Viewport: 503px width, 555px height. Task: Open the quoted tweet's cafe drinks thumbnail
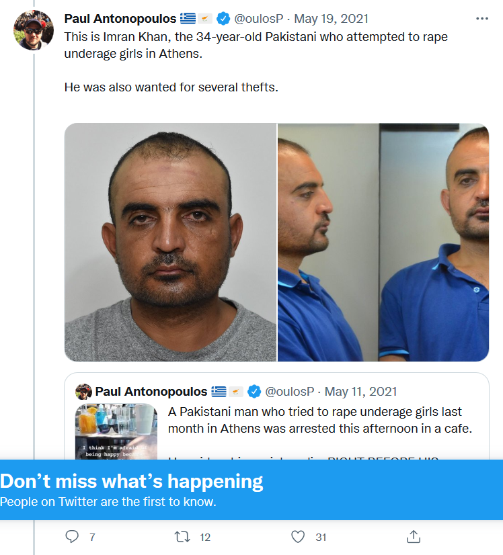point(116,431)
